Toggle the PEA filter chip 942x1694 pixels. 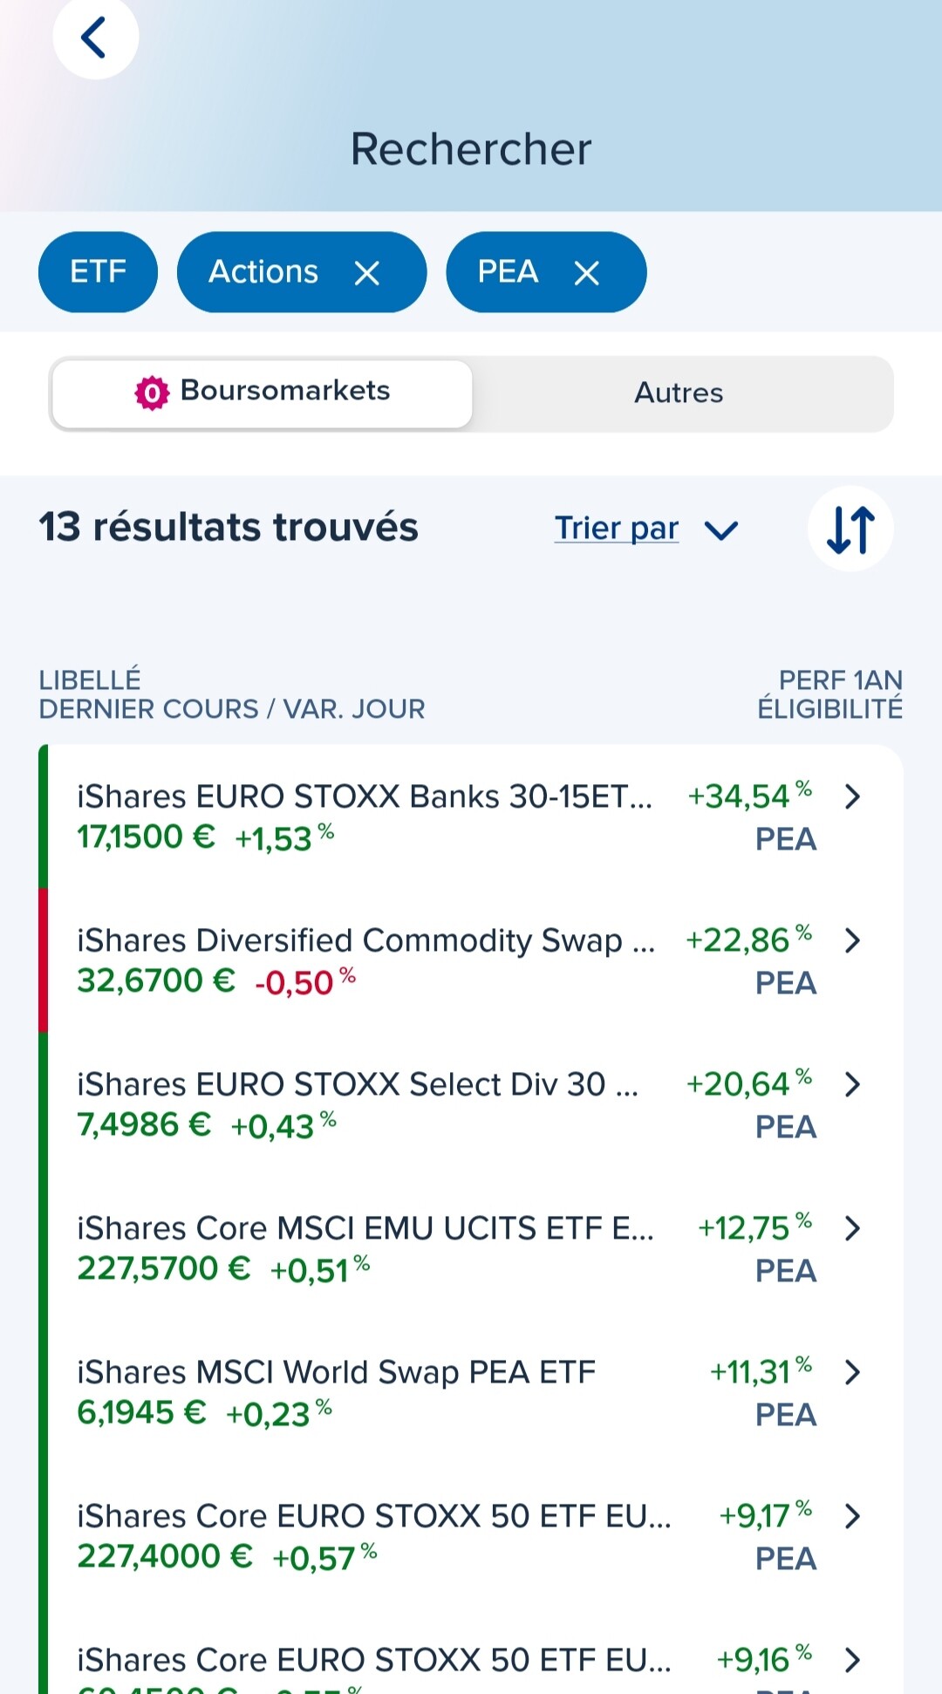pyautogui.click(x=508, y=272)
